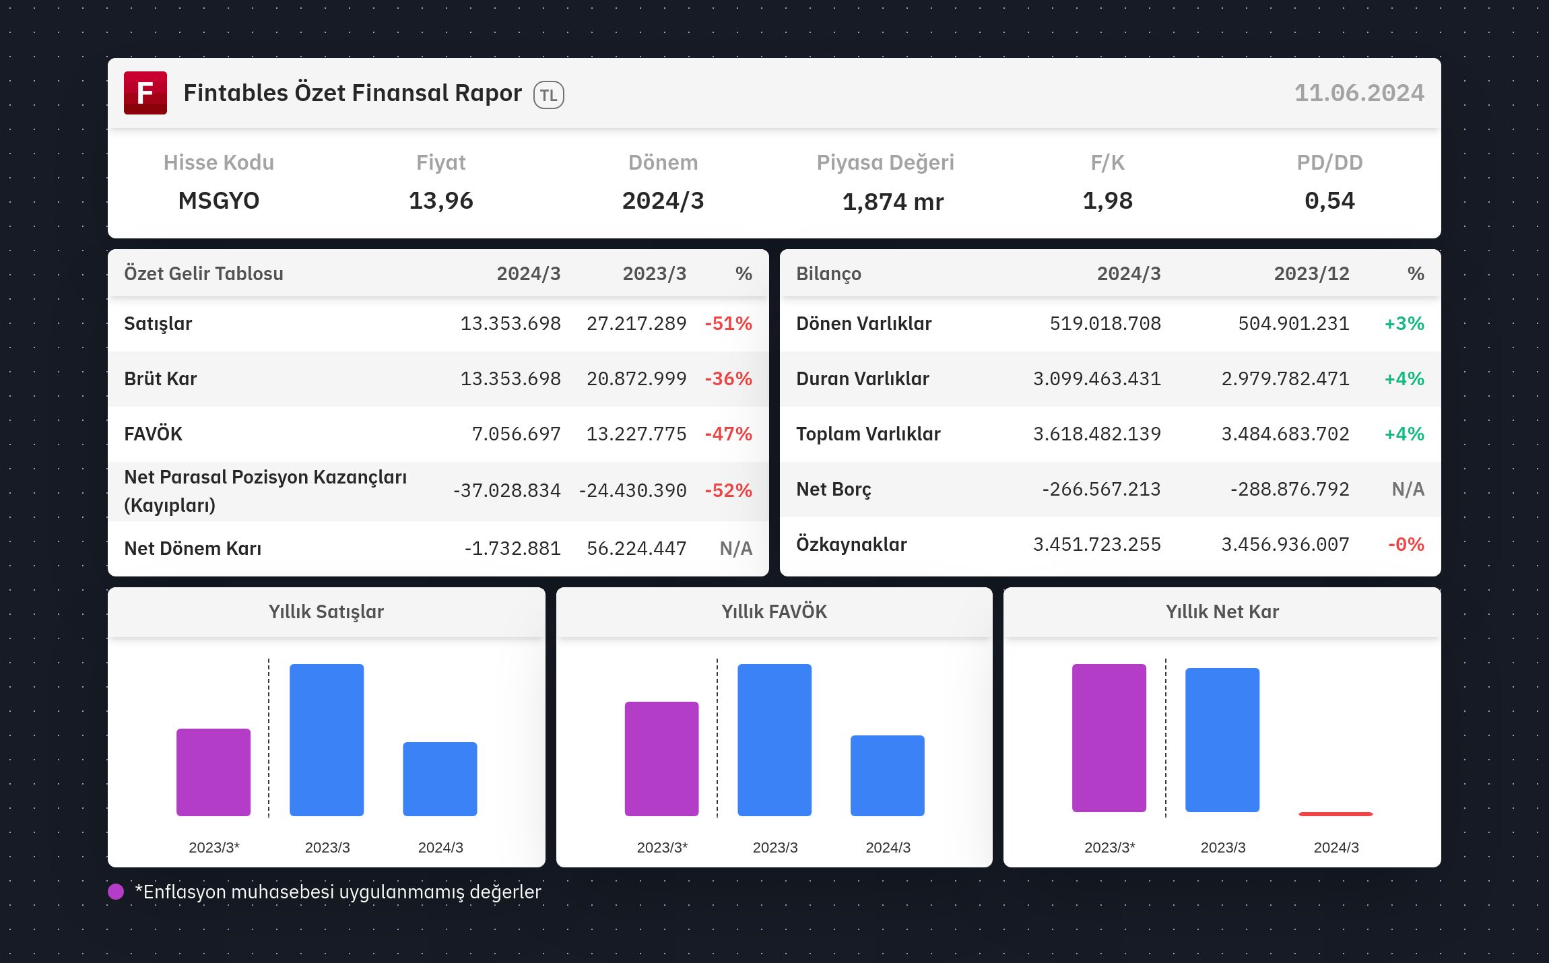
Task: Click the market value 1,874 mr
Action: pos(893,201)
